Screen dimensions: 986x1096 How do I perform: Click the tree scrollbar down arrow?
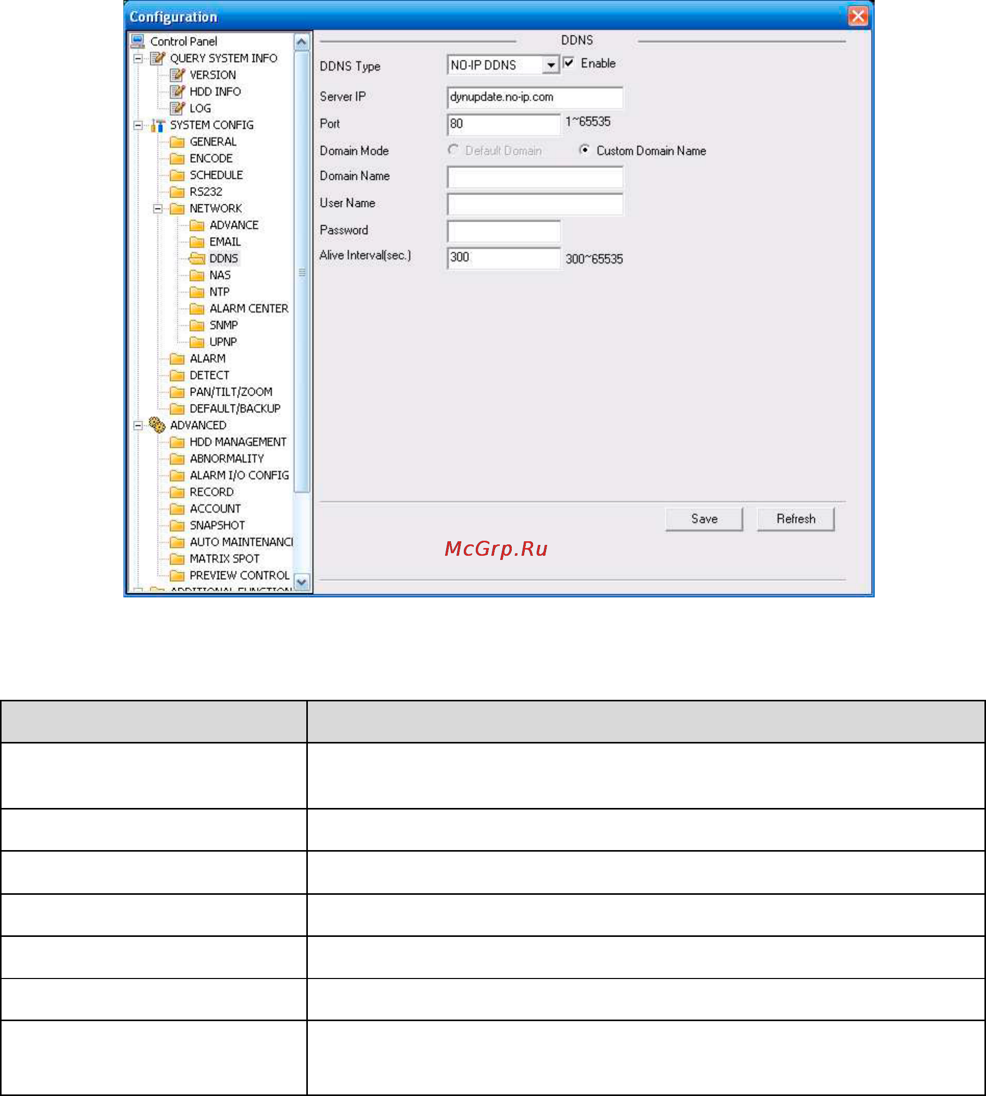pos(302,582)
